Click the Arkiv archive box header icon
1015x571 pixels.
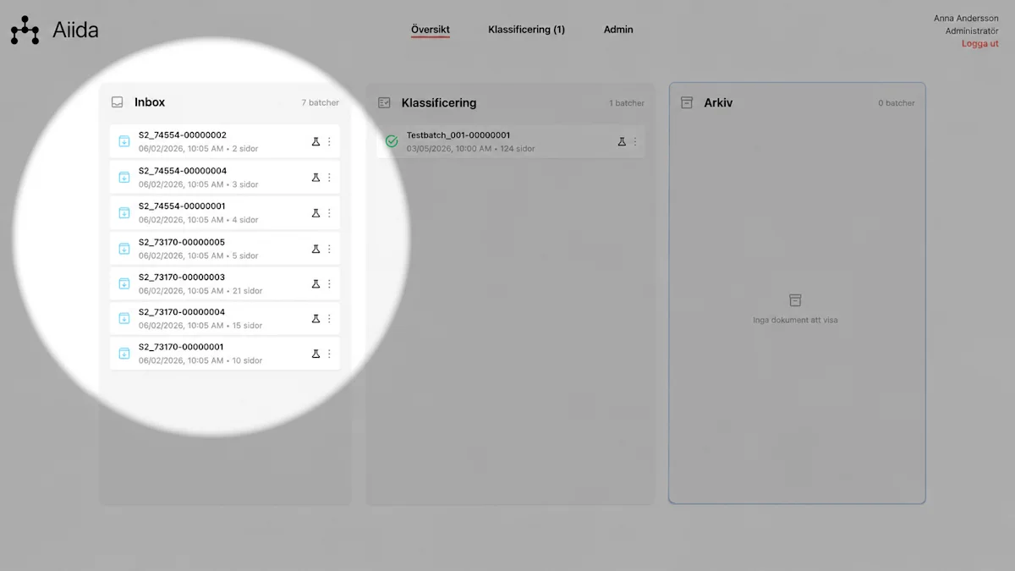click(687, 102)
